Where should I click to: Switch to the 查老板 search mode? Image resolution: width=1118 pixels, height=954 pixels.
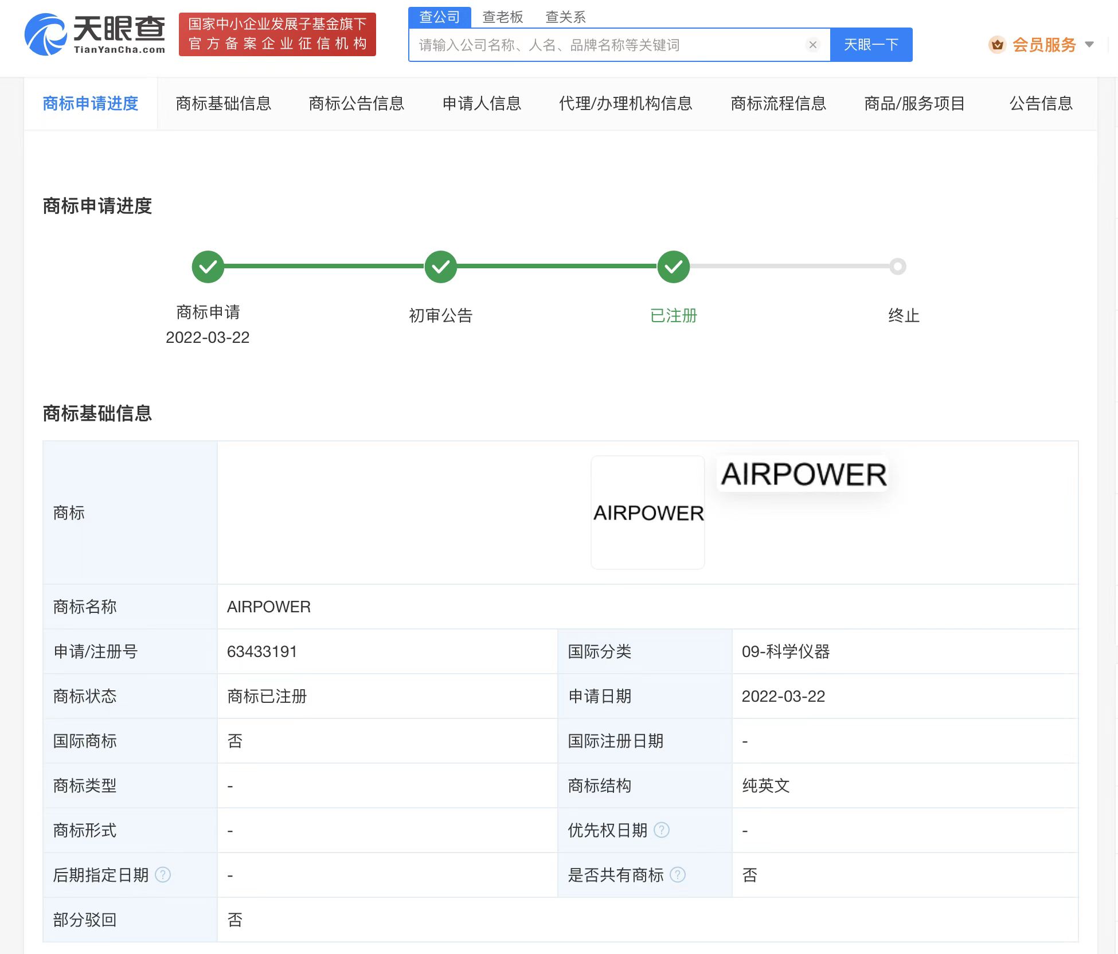(502, 17)
